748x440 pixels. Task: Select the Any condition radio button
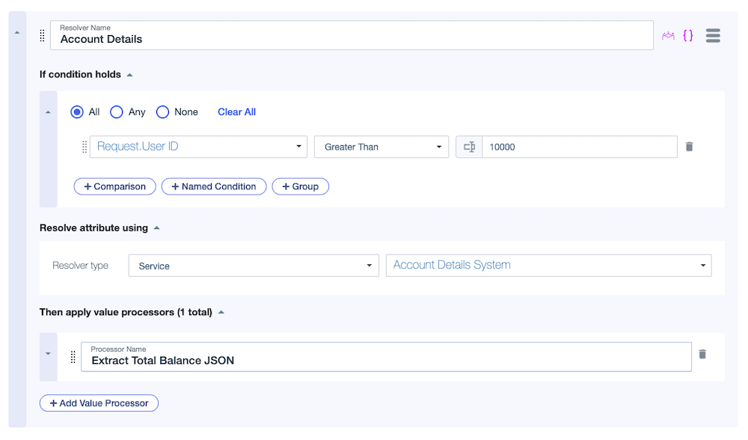(x=117, y=111)
